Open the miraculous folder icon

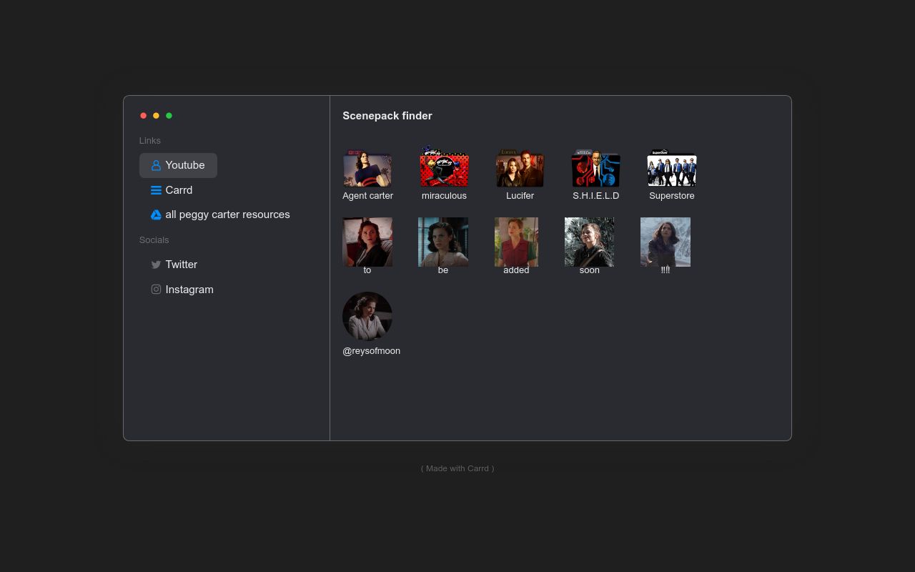(x=444, y=167)
